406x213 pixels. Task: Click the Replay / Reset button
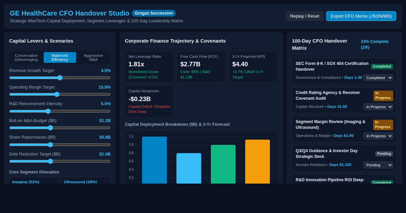click(304, 16)
